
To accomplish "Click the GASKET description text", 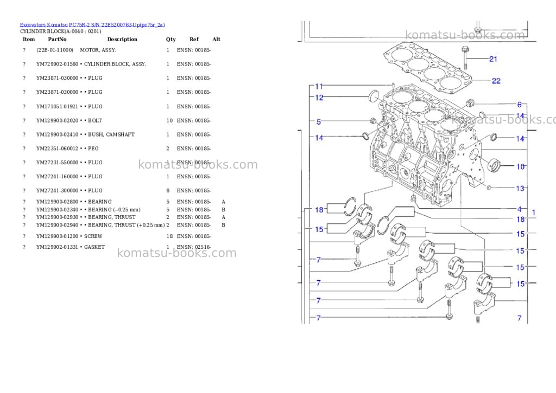I will [94, 247].
